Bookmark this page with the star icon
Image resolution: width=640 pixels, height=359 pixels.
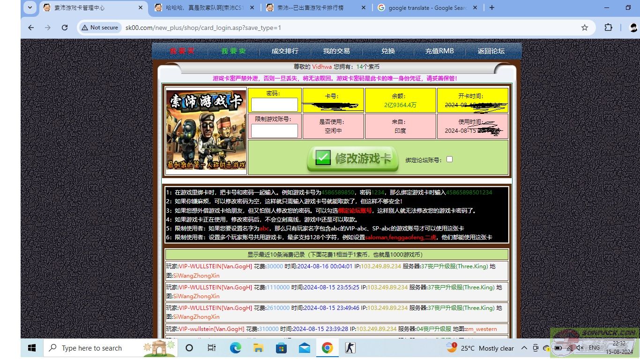point(584,28)
